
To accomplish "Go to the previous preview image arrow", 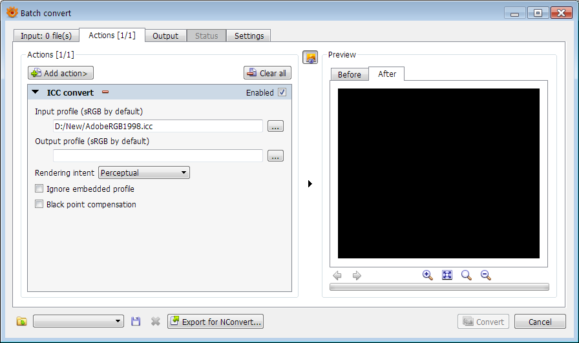I will click(337, 275).
